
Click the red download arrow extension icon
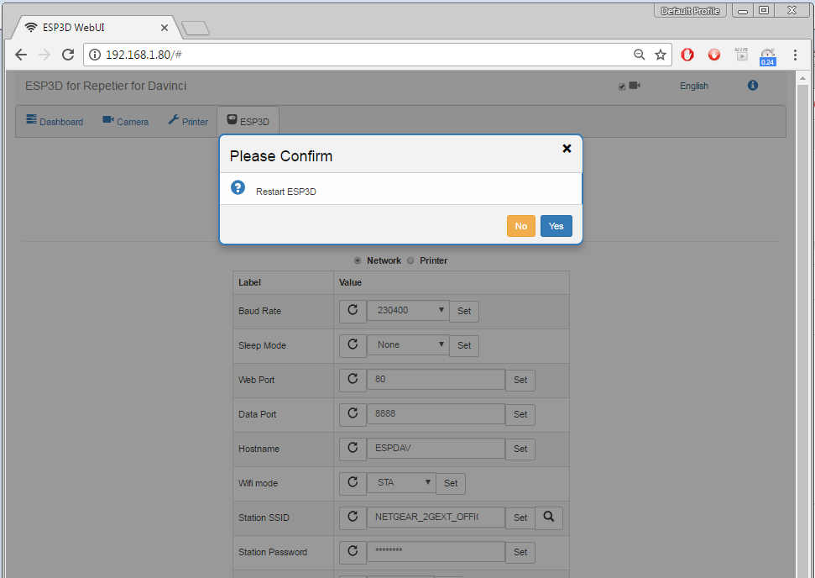pyautogui.click(x=714, y=55)
